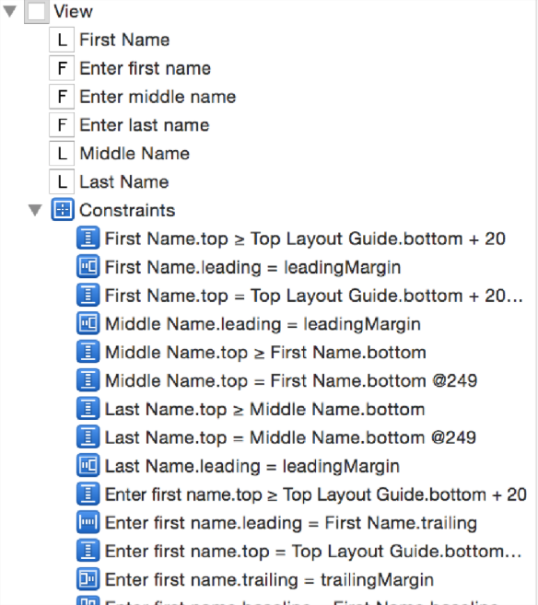The width and height of the screenshot is (538, 605).
Task: Click the L icon beside Last Name
Action: 62,181
